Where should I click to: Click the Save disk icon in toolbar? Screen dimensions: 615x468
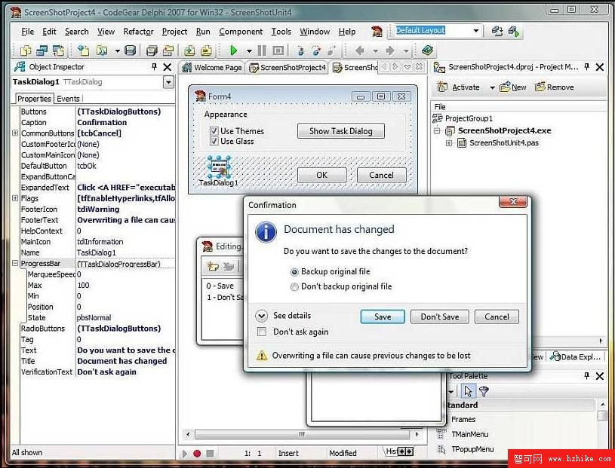[131, 50]
